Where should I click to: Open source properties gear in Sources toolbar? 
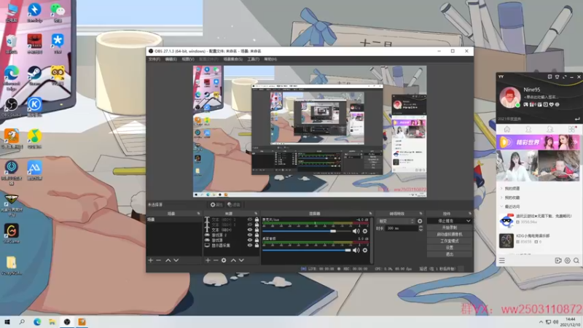click(224, 260)
